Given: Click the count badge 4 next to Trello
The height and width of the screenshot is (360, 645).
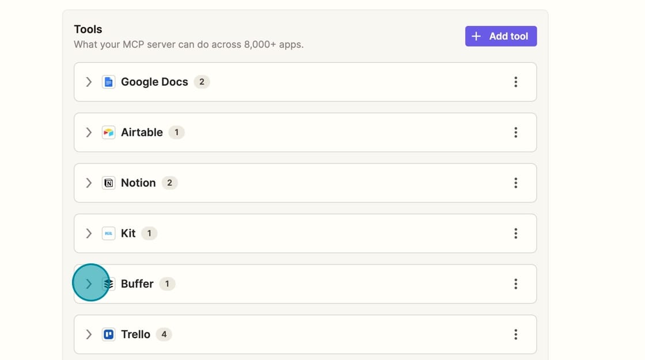Looking at the screenshot, I should coord(164,335).
